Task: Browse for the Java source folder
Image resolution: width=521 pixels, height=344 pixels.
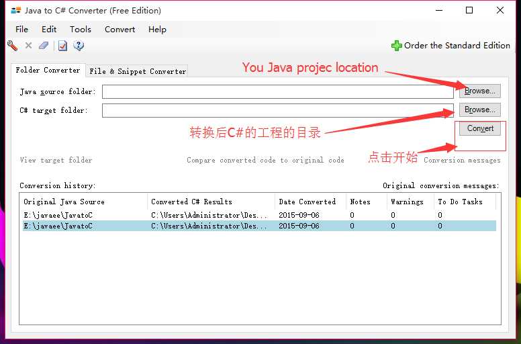Action: coord(480,91)
